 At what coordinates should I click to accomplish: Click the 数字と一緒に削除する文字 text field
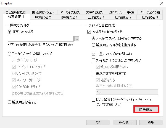127,92
